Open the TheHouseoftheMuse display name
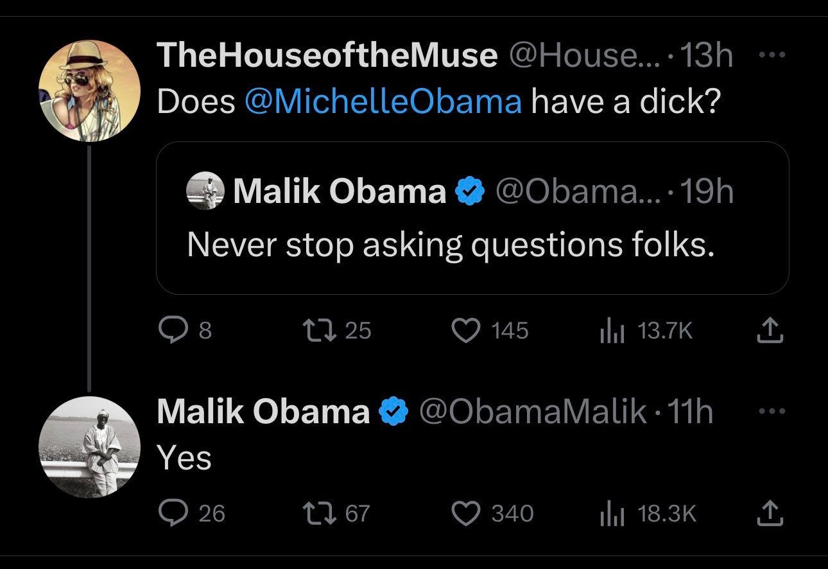This screenshot has height=569, width=828. click(x=327, y=57)
